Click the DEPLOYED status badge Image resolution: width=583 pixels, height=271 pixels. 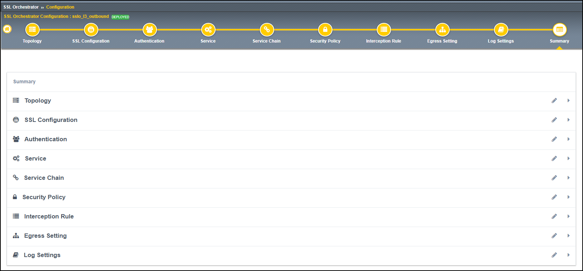click(120, 17)
